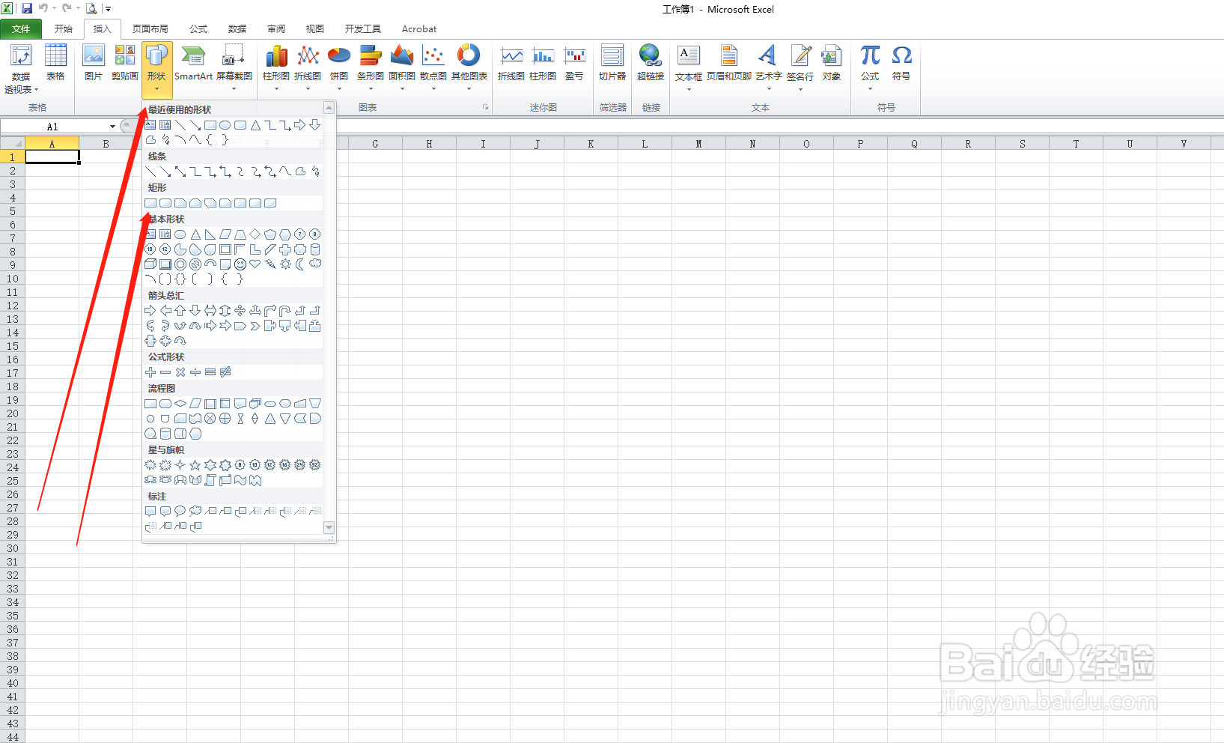Switch to the 开始 home tab
Image resolution: width=1224 pixels, height=743 pixels.
(64, 28)
